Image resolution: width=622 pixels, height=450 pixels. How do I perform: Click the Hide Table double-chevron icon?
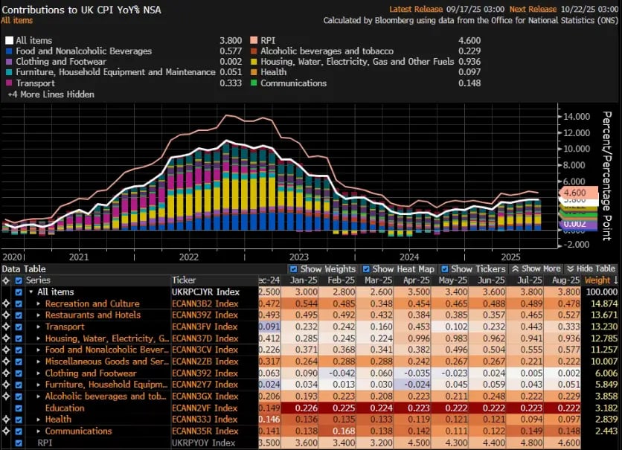tap(571, 269)
